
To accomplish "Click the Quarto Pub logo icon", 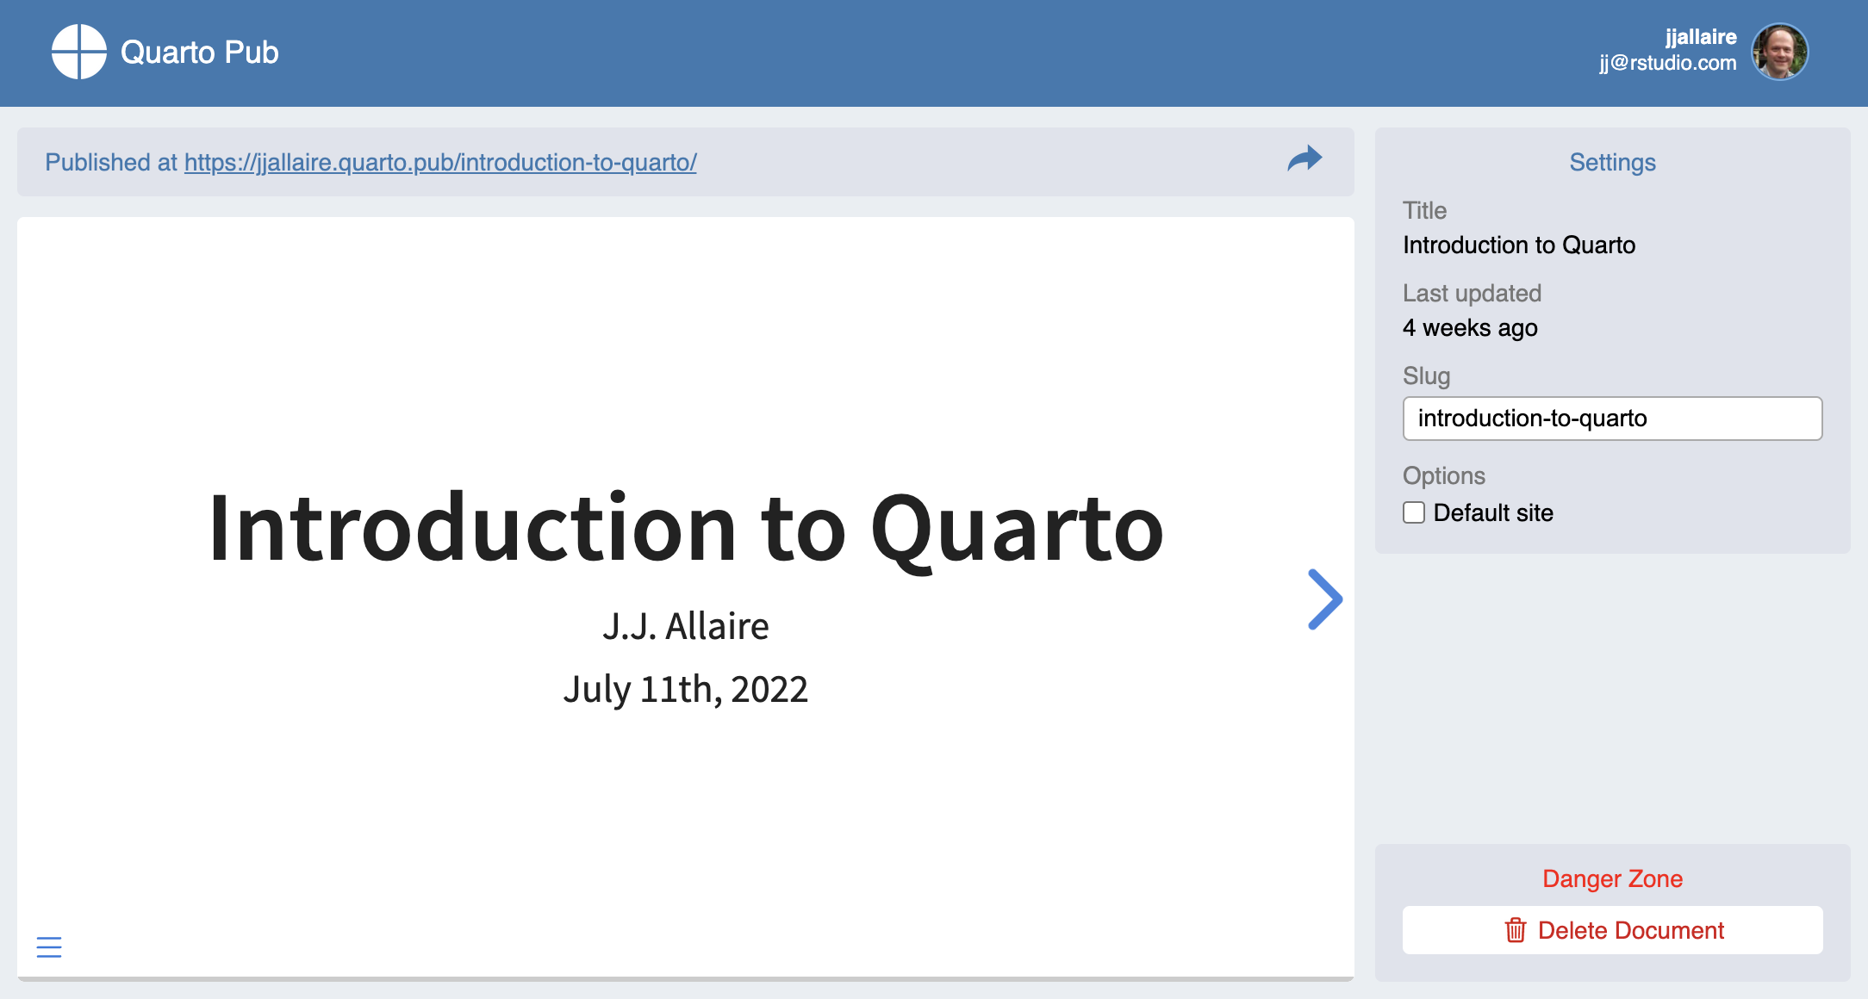I will click(78, 52).
